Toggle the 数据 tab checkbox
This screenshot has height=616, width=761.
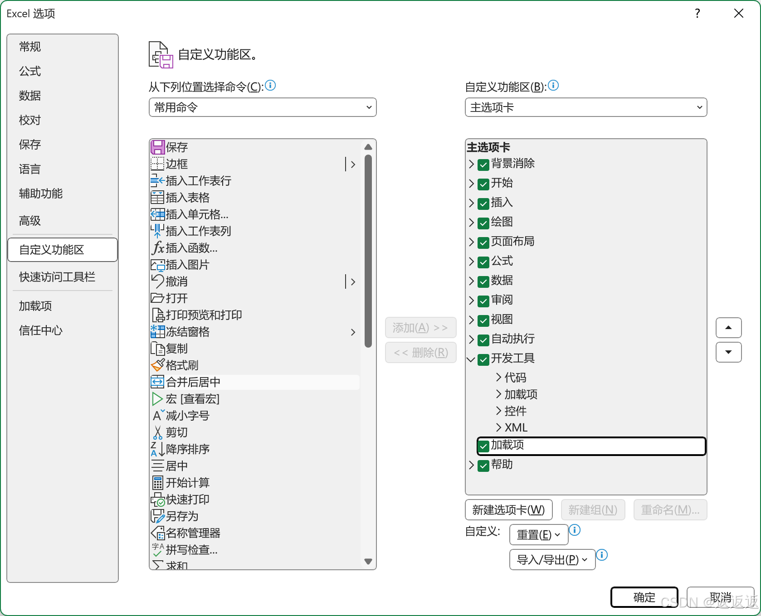[483, 281]
